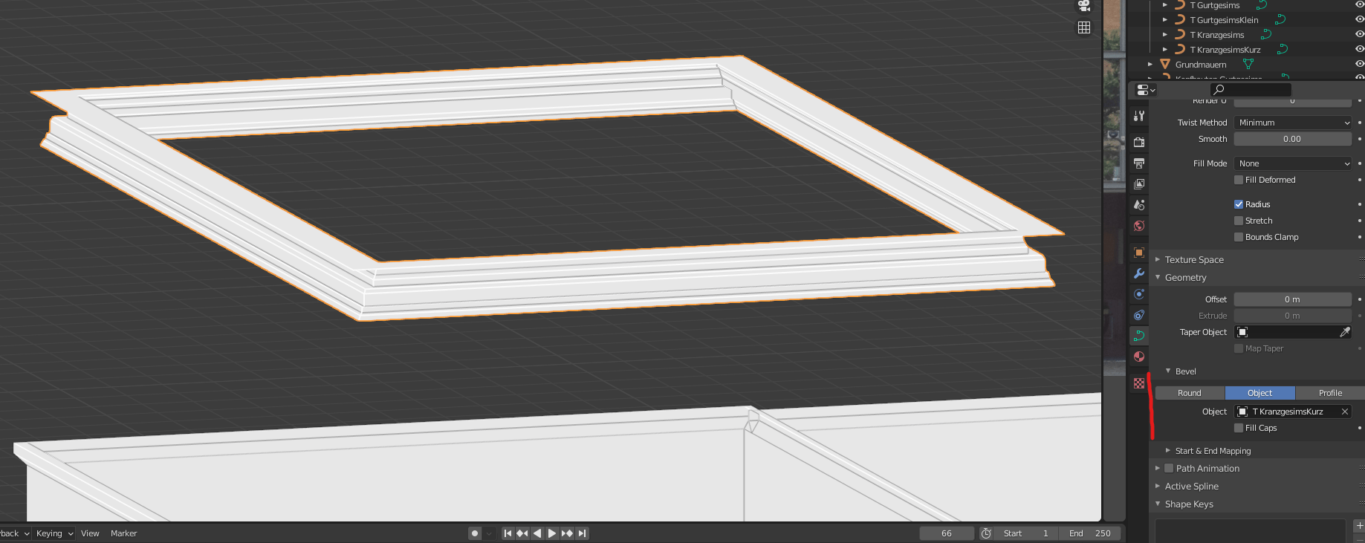Open the Tool properties tab

click(1139, 116)
